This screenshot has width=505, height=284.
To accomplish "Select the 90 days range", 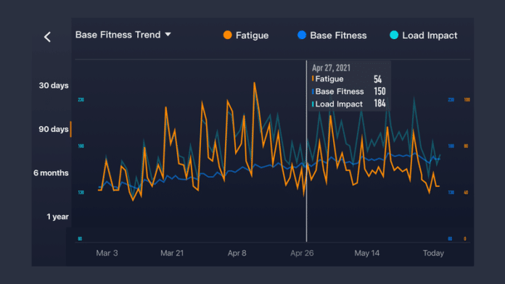I will point(54,129).
